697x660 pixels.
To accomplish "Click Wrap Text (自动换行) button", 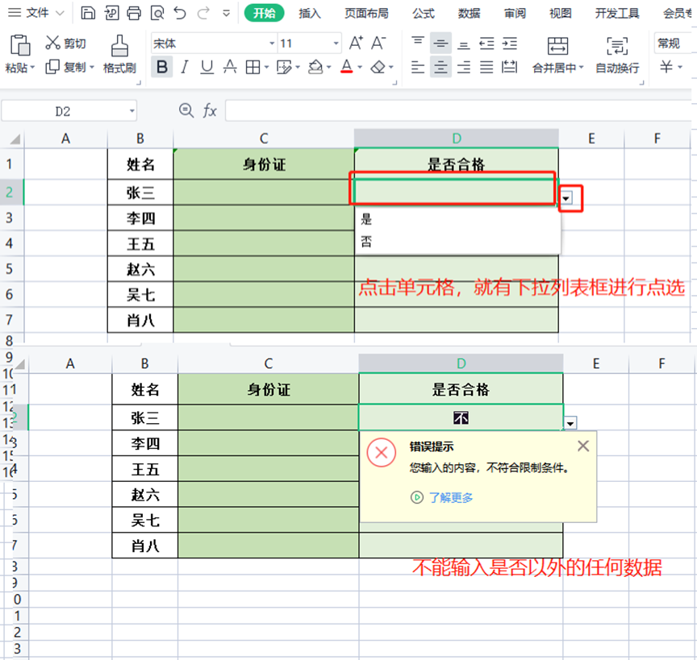I will click(617, 55).
